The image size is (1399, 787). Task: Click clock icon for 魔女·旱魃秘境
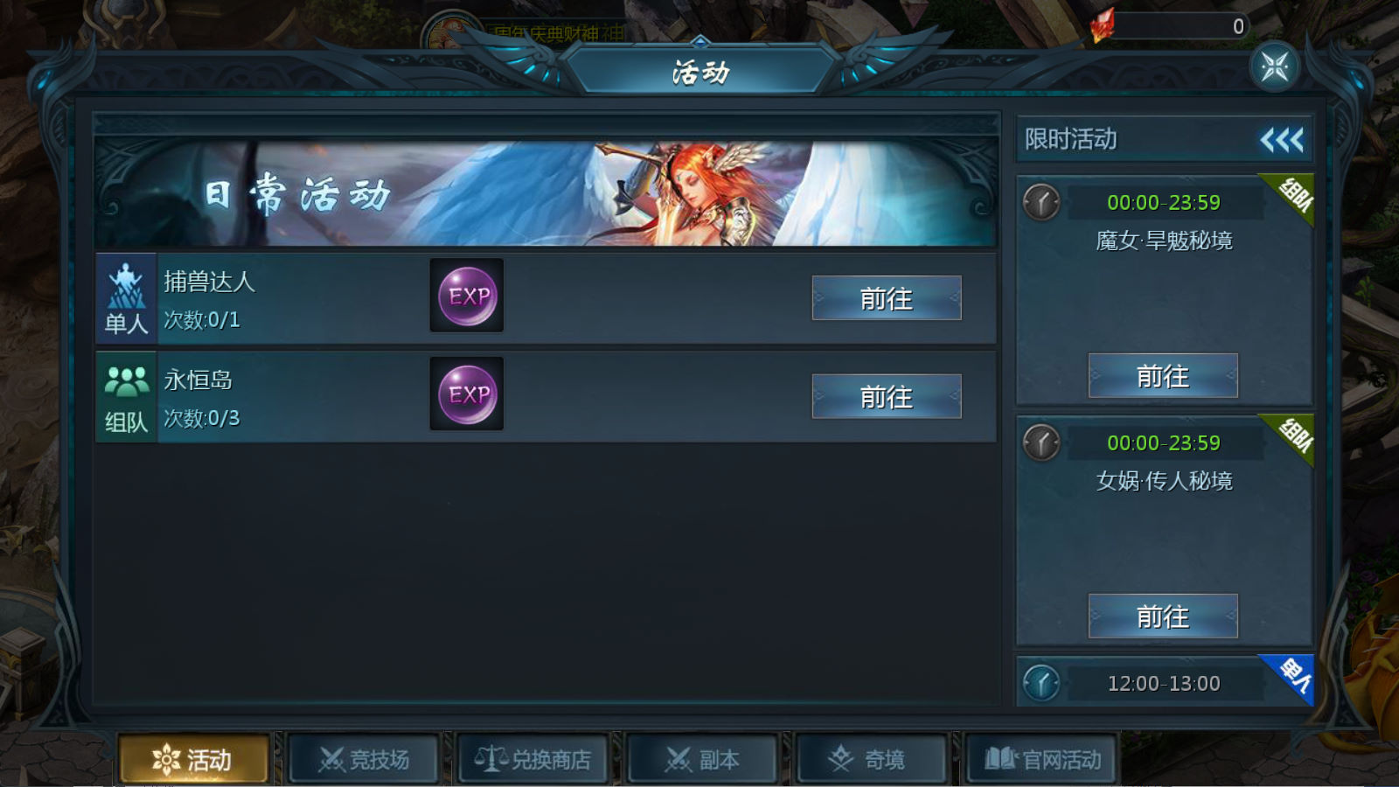(x=1041, y=203)
